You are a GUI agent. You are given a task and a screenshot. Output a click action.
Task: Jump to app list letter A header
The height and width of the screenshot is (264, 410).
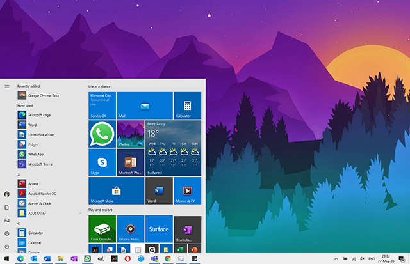coord(19,174)
